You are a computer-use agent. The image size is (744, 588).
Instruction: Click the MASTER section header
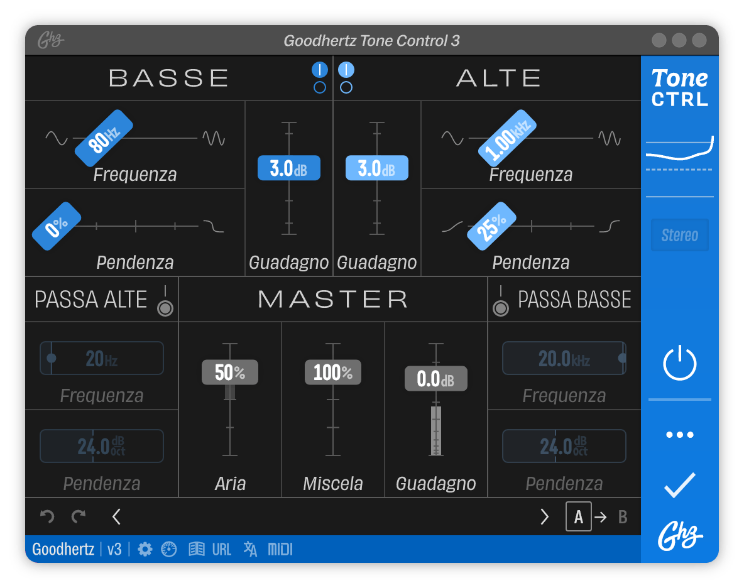click(x=333, y=299)
